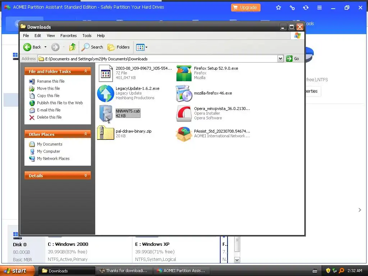Click the Go button beside address
The width and height of the screenshot is (368, 276).
(293, 59)
